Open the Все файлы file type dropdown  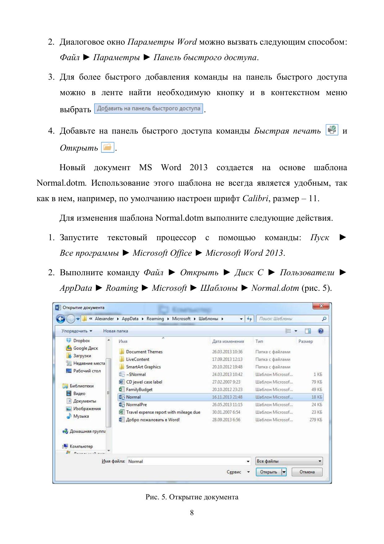(289, 461)
